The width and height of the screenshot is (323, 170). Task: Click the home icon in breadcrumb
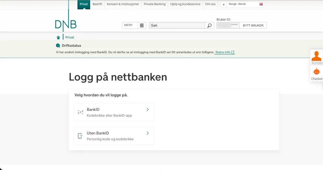58,37
